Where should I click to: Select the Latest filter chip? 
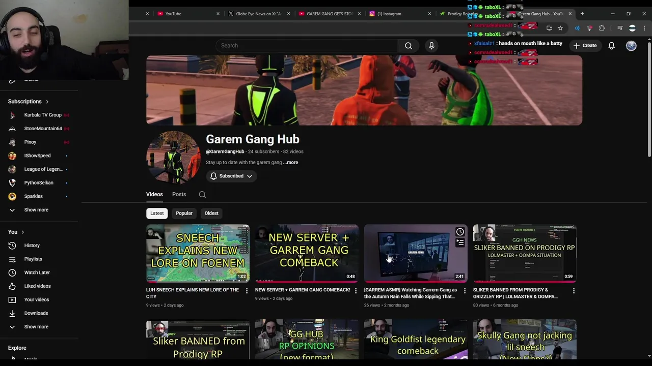[x=157, y=213]
